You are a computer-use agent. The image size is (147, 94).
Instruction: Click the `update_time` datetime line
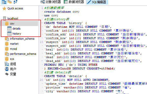pos(95,84)
